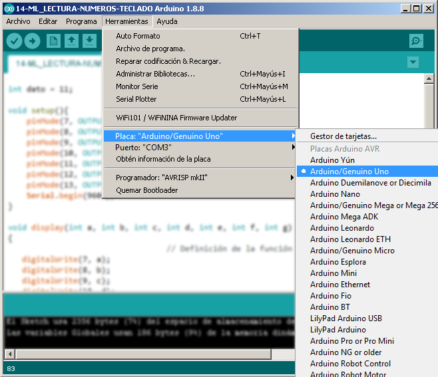
Task: Click the Upload arrow toolbar icon
Action: [33, 41]
